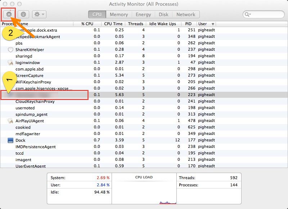Image resolution: width=288 pixels, height=209 pixels.
Task: Click inside the search field
Action: pos(264,14)
